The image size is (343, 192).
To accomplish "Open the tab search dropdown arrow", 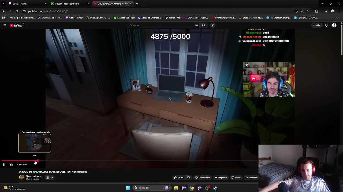I will pos(3,4).
